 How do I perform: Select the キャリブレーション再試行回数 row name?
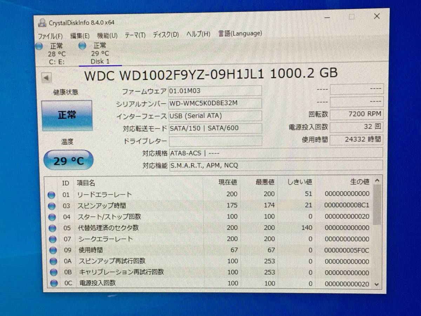pos(121,272)
